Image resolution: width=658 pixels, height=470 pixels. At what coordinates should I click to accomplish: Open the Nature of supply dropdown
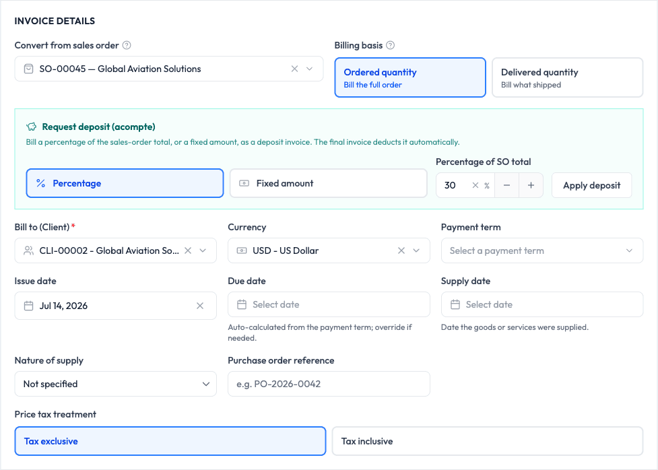115,384
